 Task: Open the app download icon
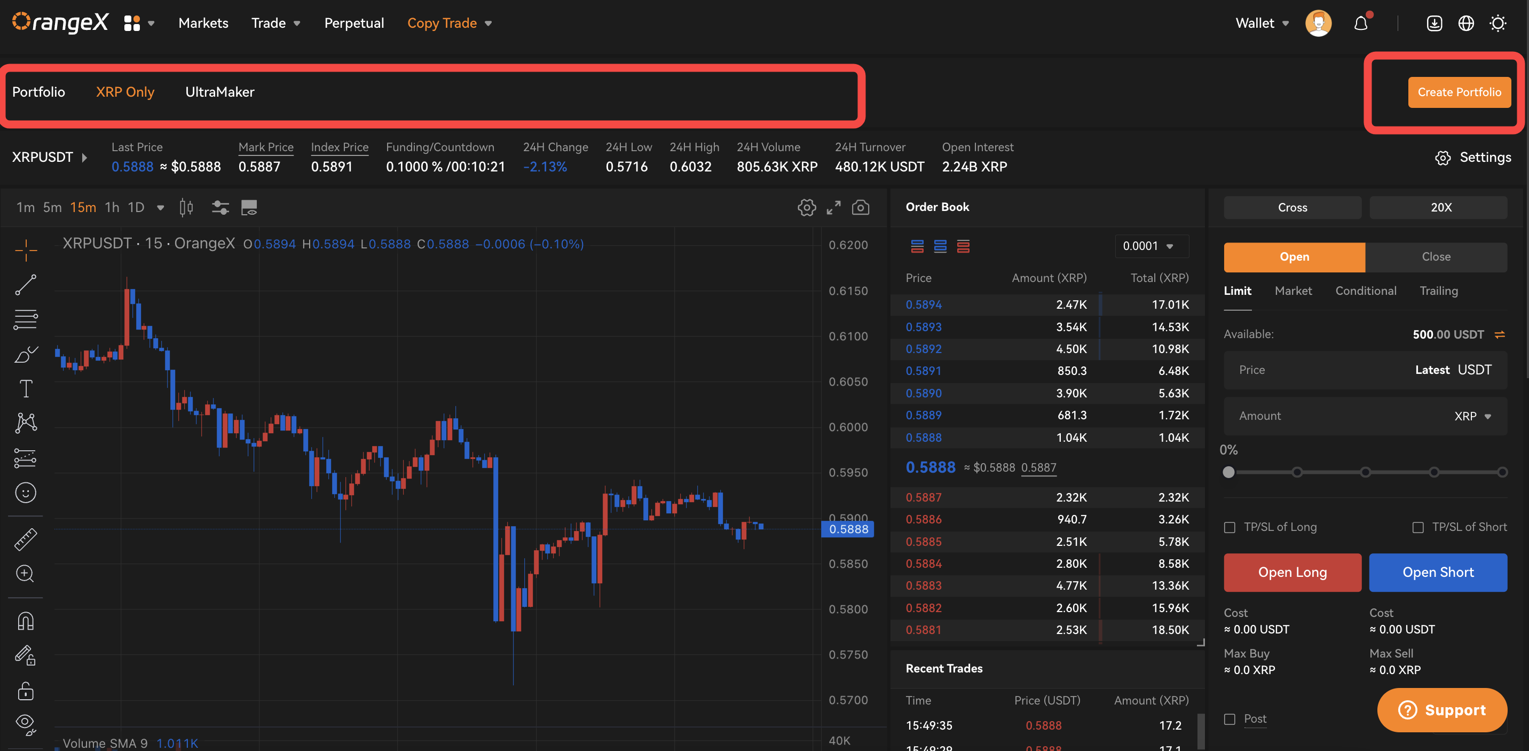click(1435, 23)
